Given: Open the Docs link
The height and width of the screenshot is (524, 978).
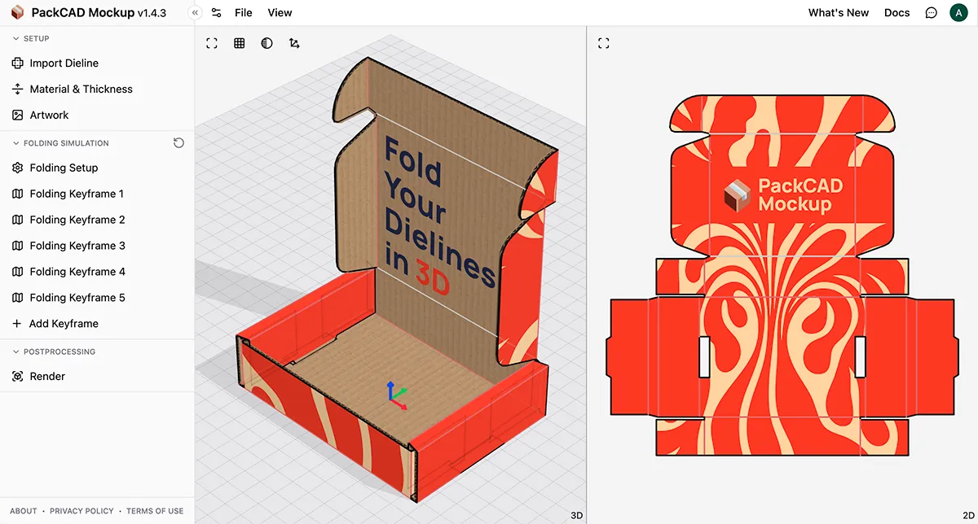Looking at the screenshot, I should click(896, 12).
